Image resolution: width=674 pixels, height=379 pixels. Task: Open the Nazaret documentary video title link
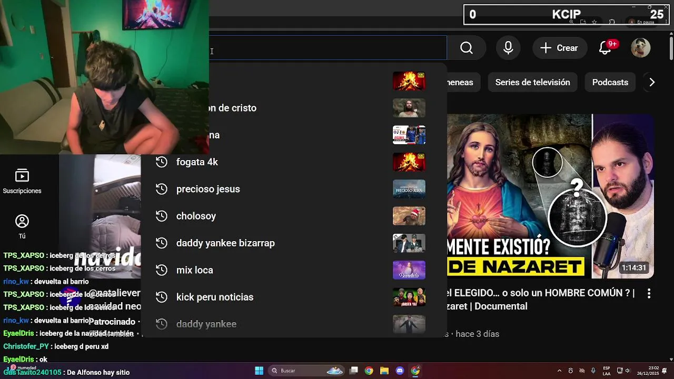click(541, 300)
